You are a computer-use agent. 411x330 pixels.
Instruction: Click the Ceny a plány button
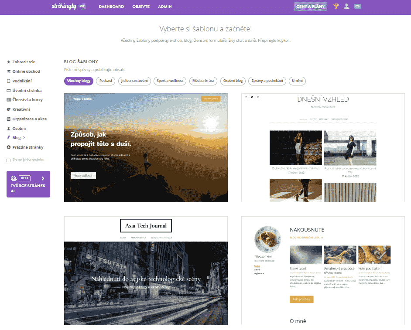[x=310, y=7]
